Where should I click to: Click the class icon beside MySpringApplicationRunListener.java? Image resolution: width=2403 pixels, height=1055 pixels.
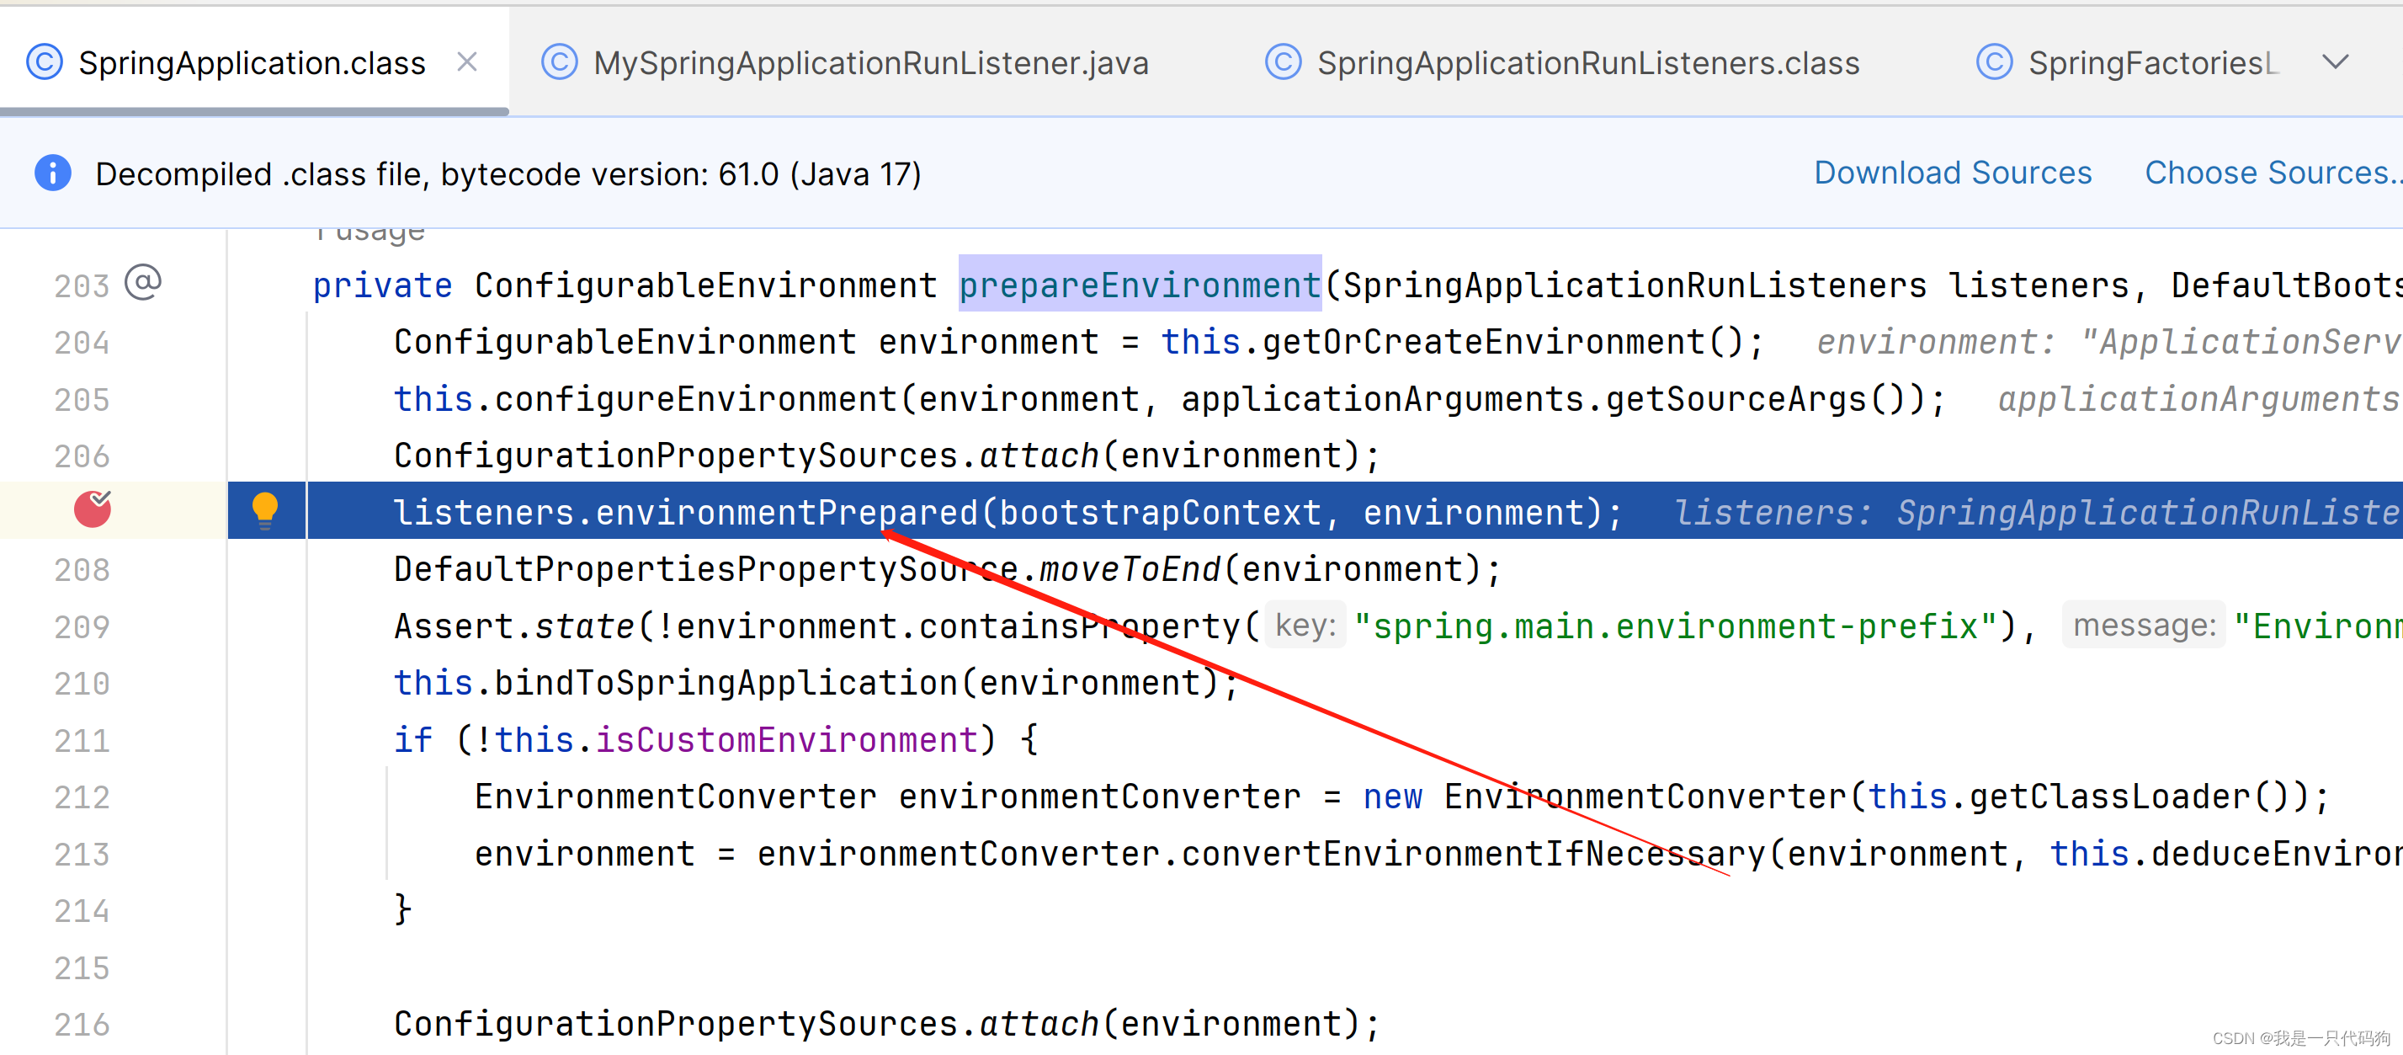[560, 61]
